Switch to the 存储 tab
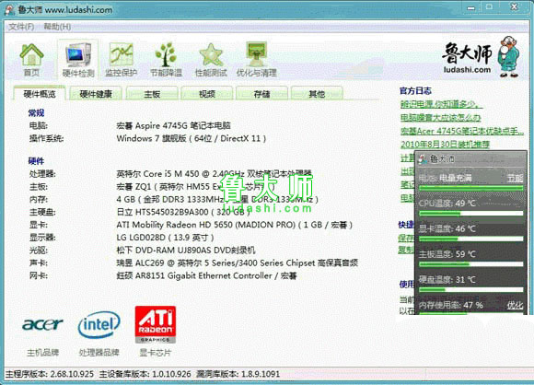 click(261, 94)
